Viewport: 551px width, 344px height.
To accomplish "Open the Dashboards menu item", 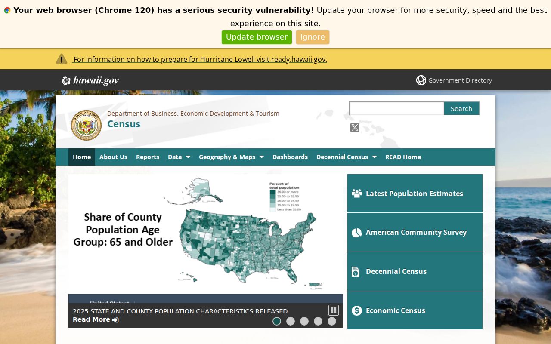I will (x=290, y=157).
